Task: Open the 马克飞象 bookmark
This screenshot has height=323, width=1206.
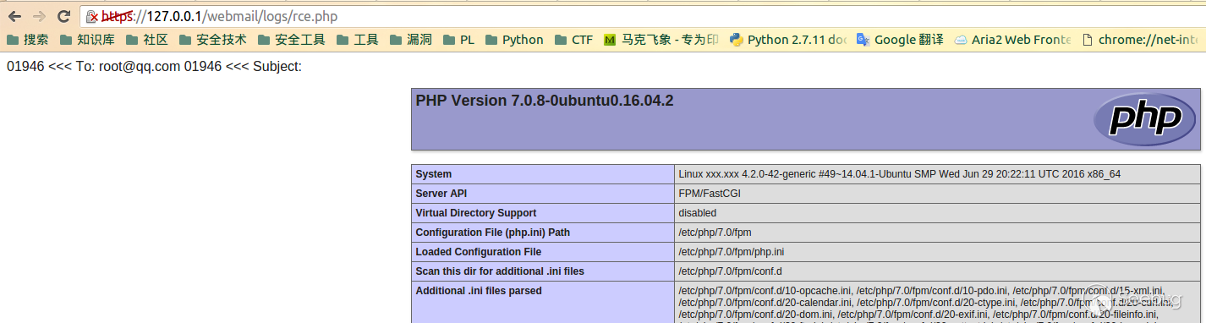Action: 661,40
